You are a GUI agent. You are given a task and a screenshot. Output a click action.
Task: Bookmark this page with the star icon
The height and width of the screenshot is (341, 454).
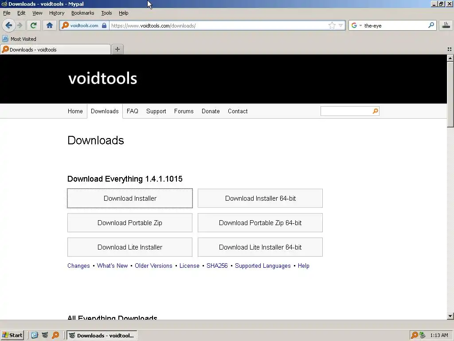click(332, 25)
